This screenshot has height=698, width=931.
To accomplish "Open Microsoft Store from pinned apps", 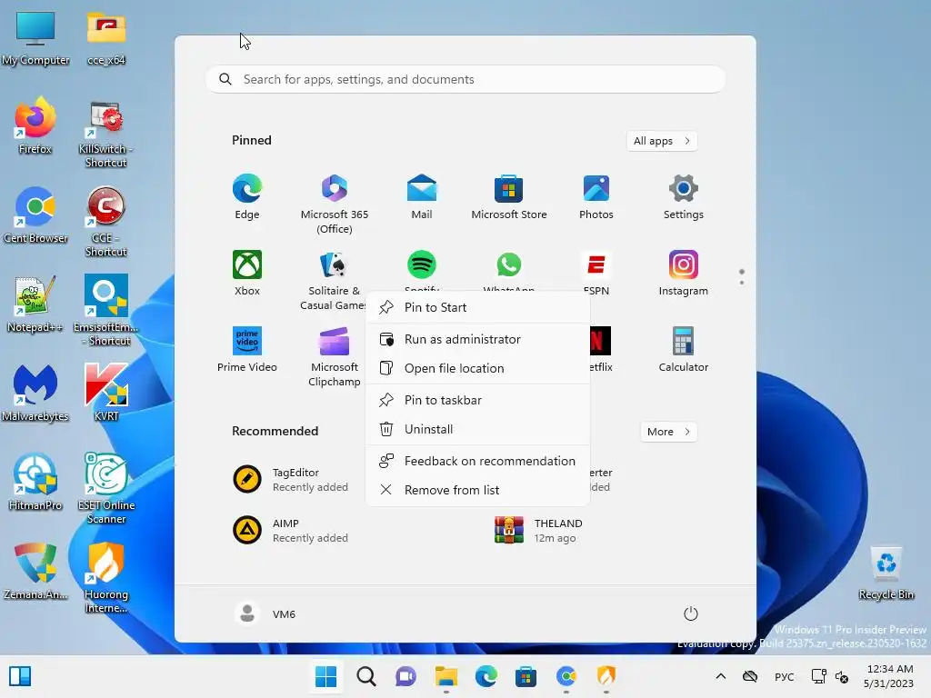I will 509,197.
